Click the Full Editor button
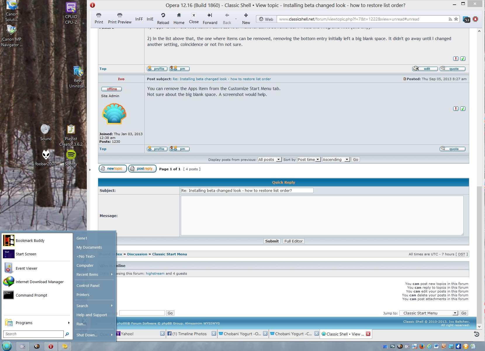This screenshot has width=485, height=351. (x=293, y=241)
